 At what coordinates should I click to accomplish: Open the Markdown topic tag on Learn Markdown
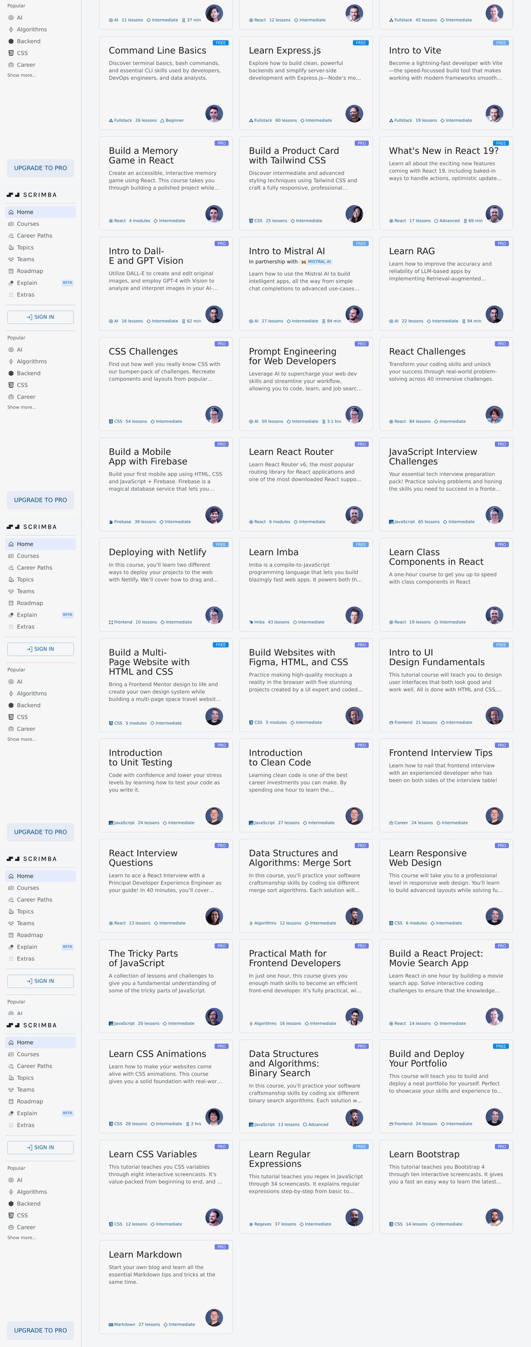(x=122, y=1324)
